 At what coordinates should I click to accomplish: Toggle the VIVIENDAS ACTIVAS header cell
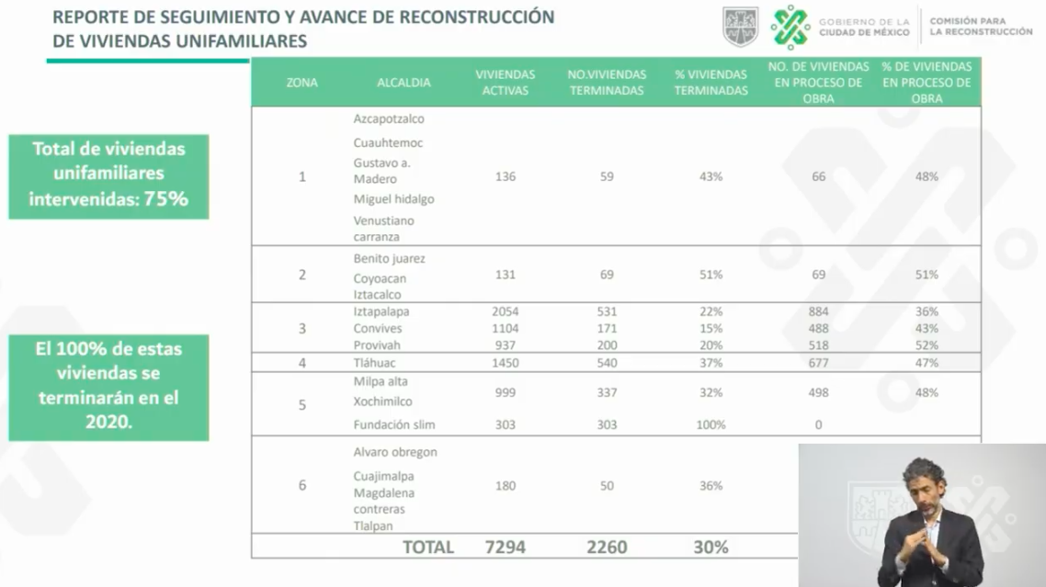(505, 81)
